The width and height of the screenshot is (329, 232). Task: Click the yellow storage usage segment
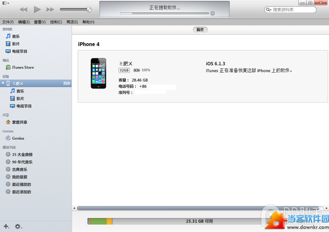tap(110, 221)
